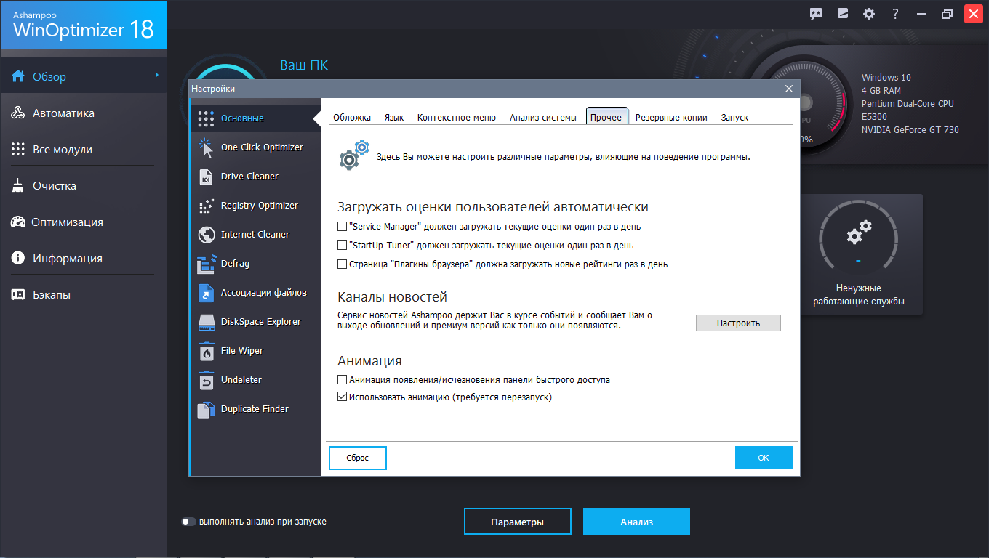
Task: Uncheck 'Использовать анимацию' checkbox
Action: click(x=343, y=397)
